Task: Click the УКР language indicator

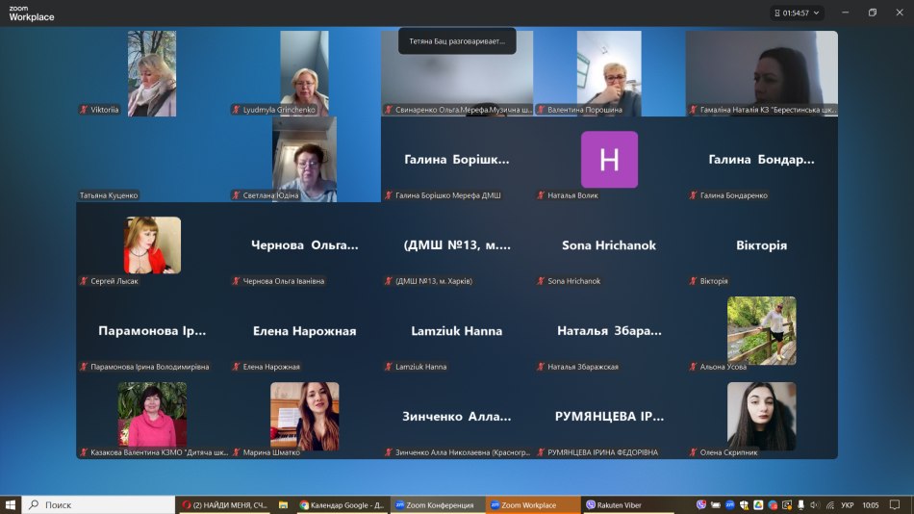Action: tap(847, 504)
